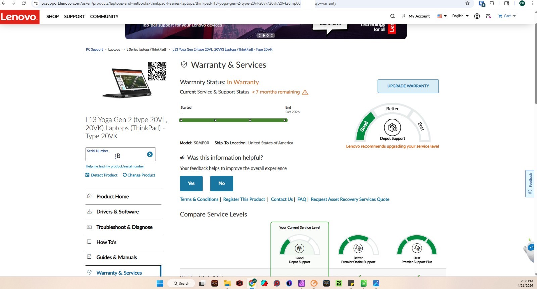
Task: Click the browser address bar
Action: 248,3
